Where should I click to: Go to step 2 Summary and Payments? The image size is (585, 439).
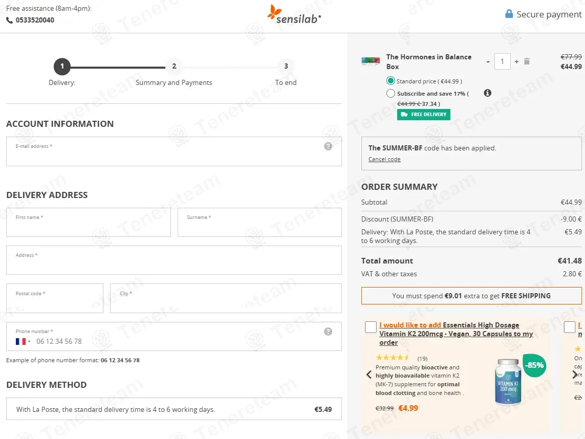[174, 66]
